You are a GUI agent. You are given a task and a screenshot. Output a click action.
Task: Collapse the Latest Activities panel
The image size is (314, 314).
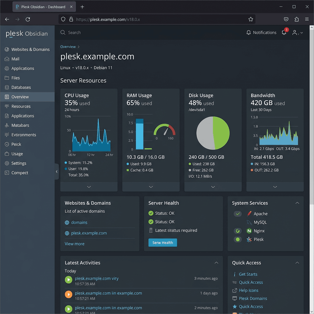(216, 263)
